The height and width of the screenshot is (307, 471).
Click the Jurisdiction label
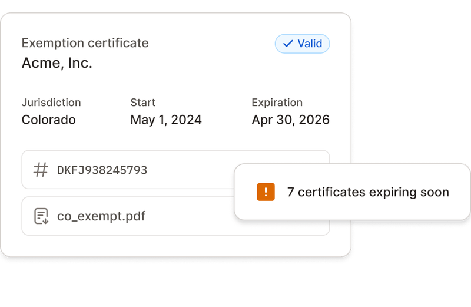(51, 103)
